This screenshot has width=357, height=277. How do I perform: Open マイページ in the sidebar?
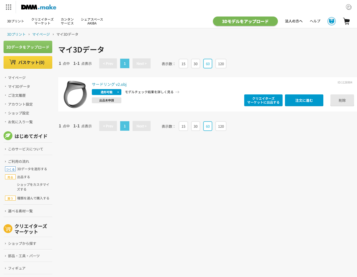click(17, 78)
